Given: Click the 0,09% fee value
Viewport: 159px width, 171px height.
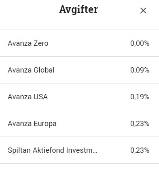Looking at the screenshot, I should pos(140,70).
